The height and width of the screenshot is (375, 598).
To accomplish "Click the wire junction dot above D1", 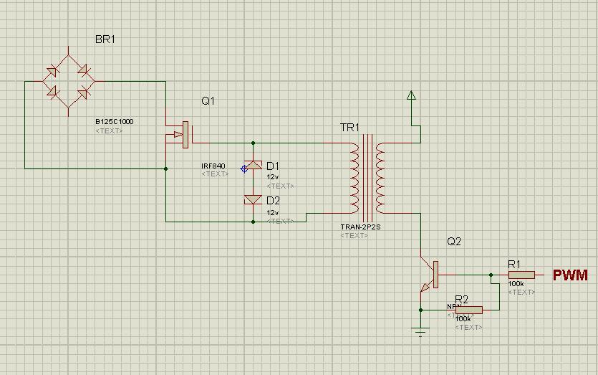I will click(x=254, y=143).
